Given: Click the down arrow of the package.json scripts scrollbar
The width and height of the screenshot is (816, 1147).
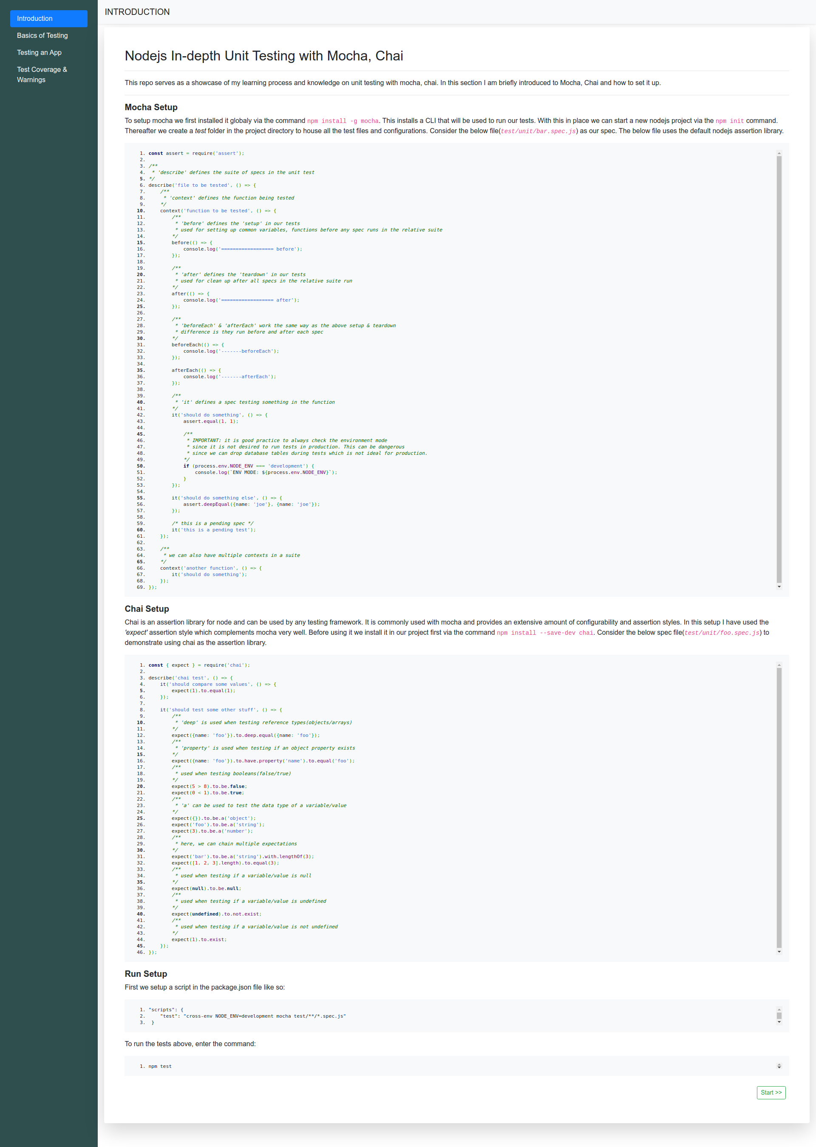Looking at the screenshot, I should point(779,1022).
